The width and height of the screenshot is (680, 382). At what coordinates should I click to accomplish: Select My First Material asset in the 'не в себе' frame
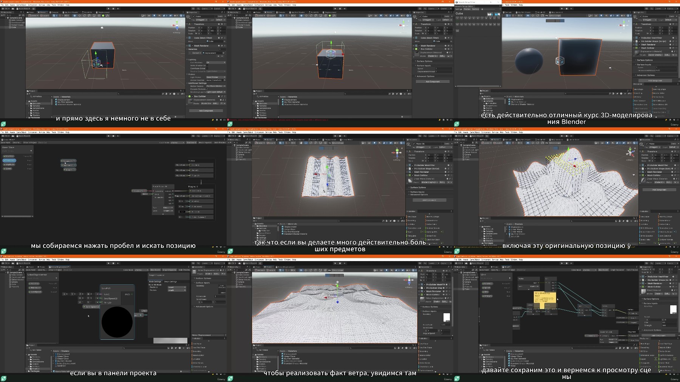point(65,102)
